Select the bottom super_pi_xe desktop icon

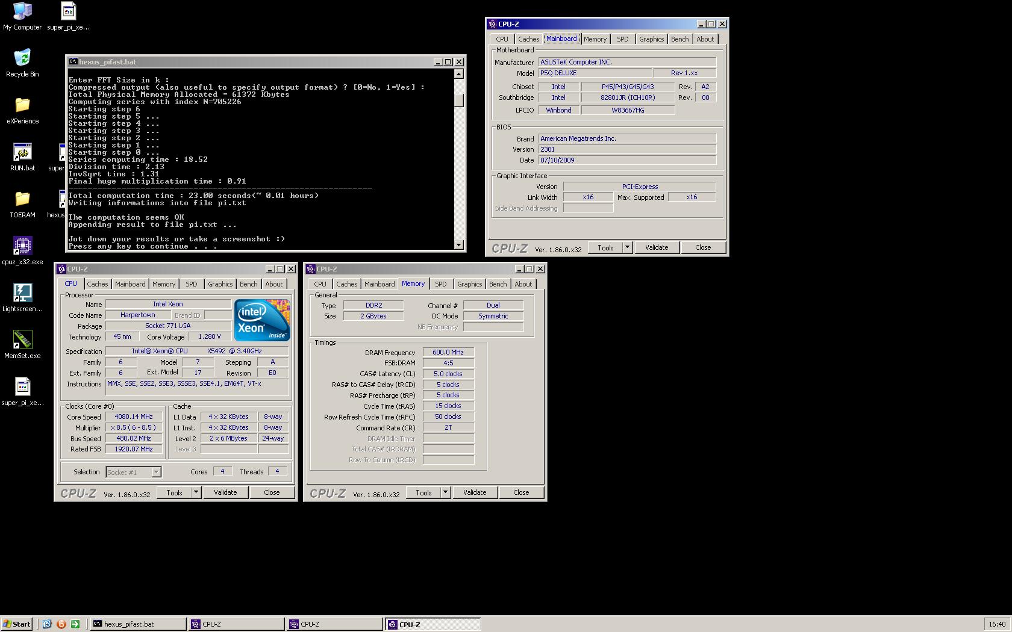[x=22, y=392]
